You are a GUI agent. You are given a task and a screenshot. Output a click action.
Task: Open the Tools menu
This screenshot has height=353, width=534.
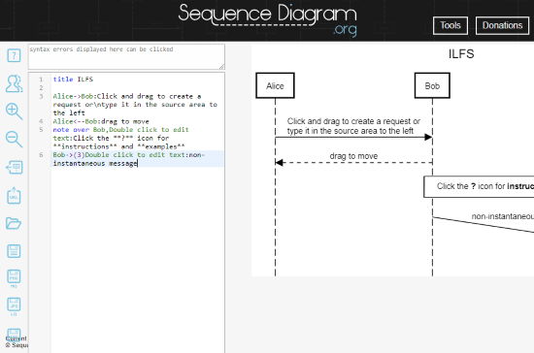[x=451, y=25]
